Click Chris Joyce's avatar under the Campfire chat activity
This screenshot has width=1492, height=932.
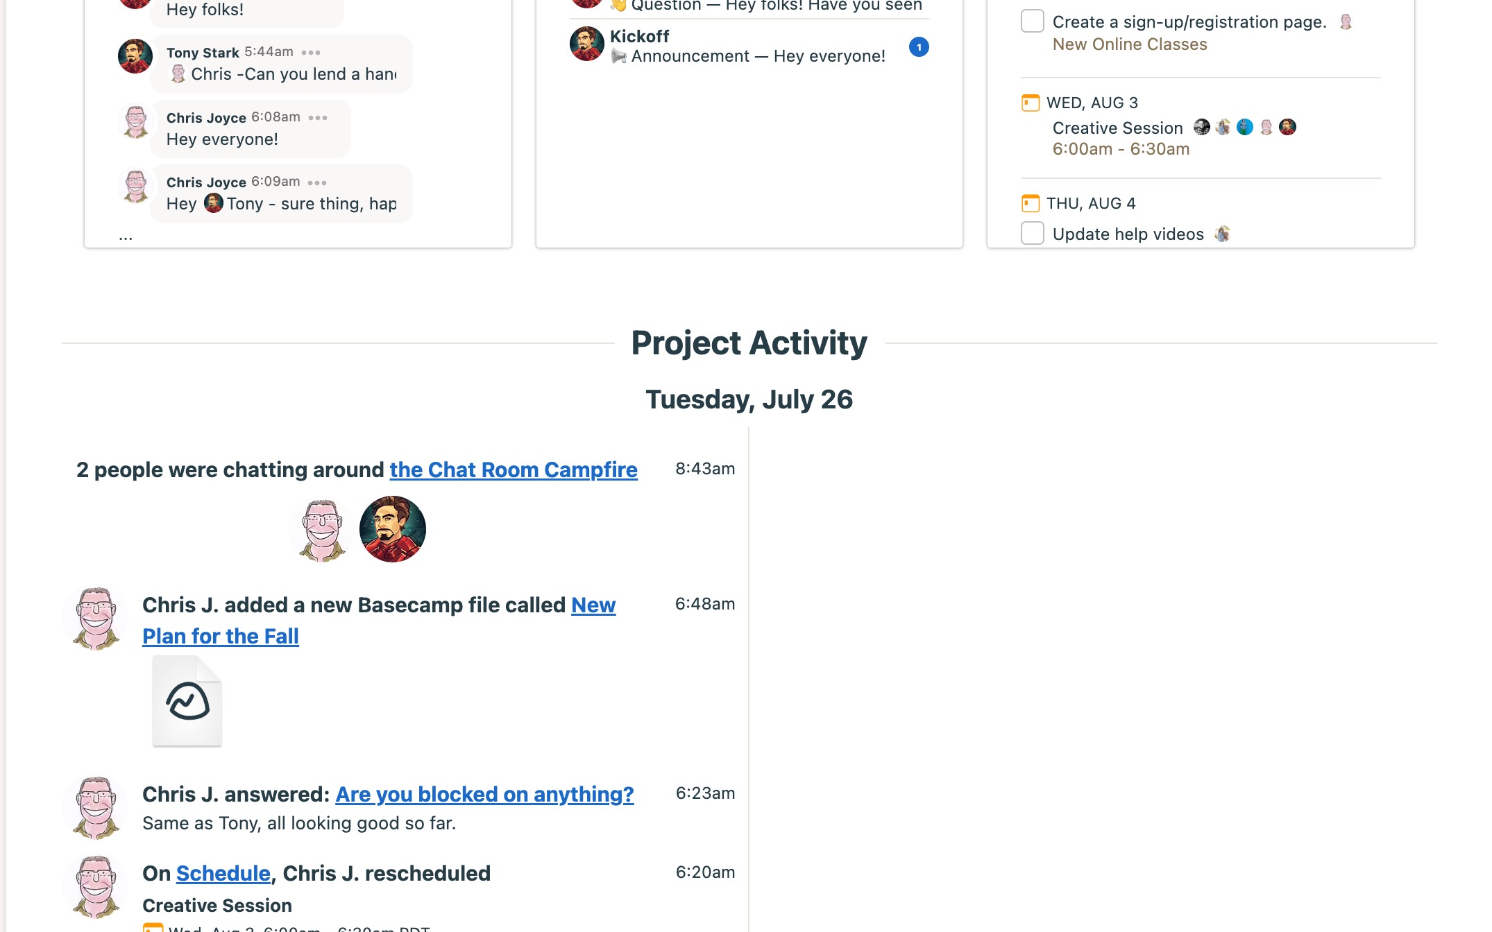click(x=320, y=529)
